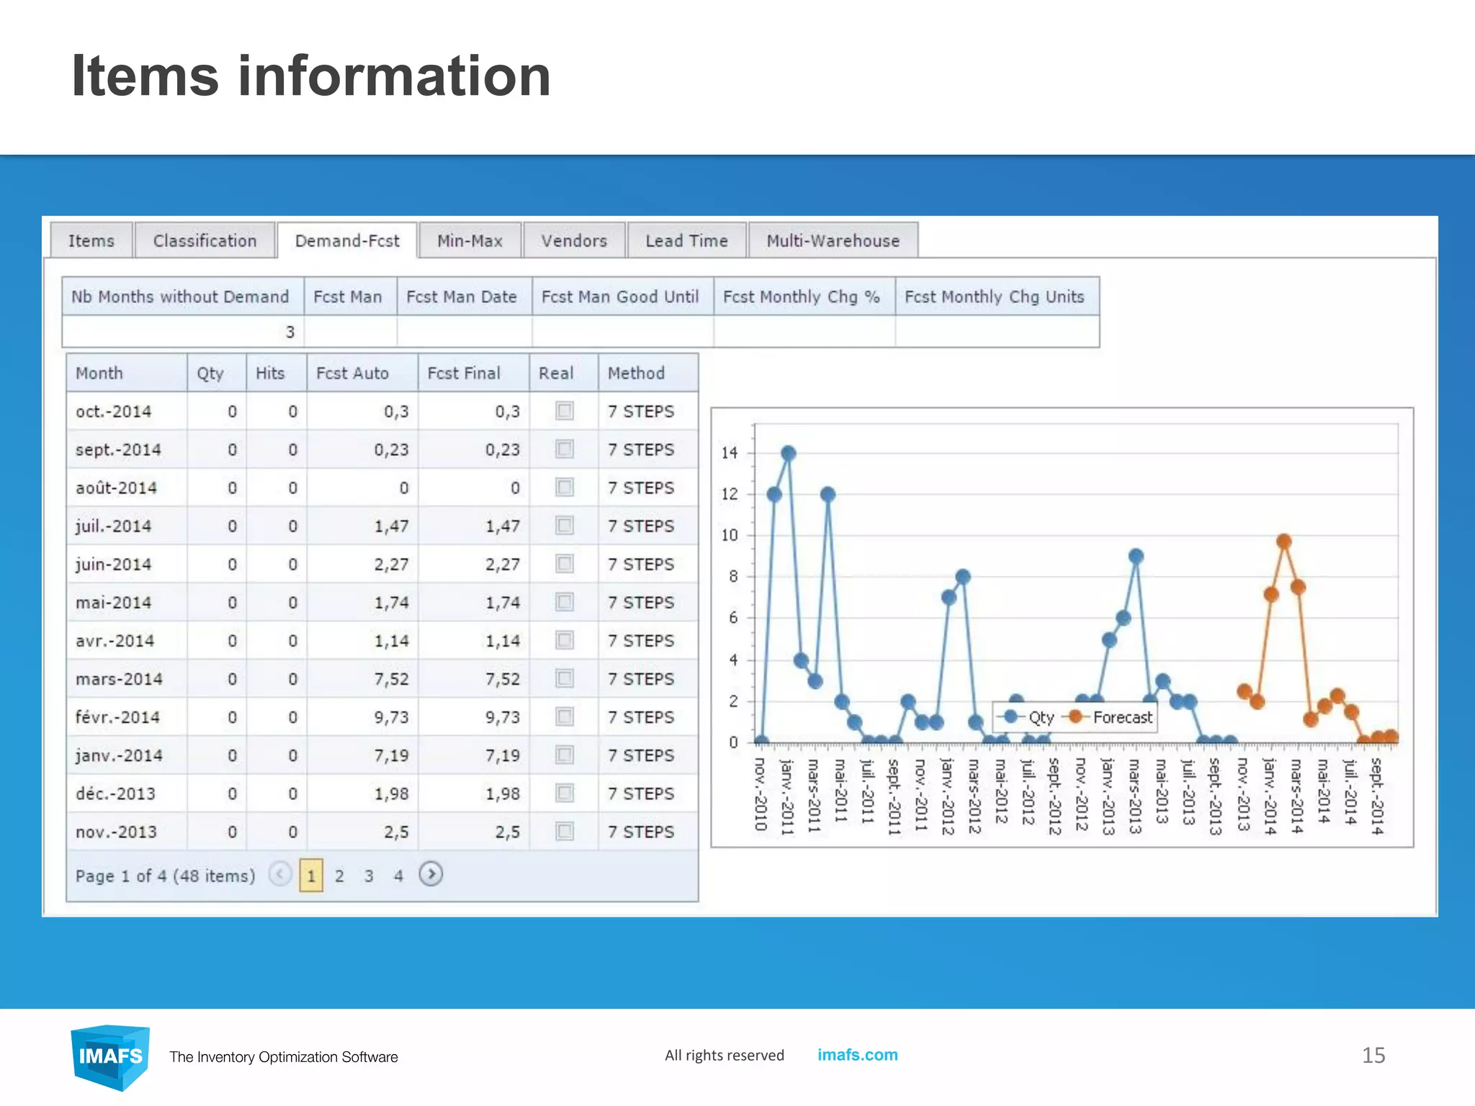Screen dimensions: 1475x1106
Task: Click the highest orange forecast data point
Action: pyautogui.click(x=1283, y=541)
